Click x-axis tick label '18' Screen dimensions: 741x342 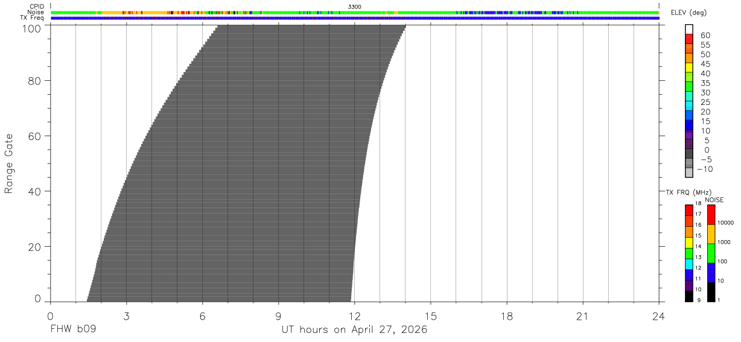pos(507,317)
